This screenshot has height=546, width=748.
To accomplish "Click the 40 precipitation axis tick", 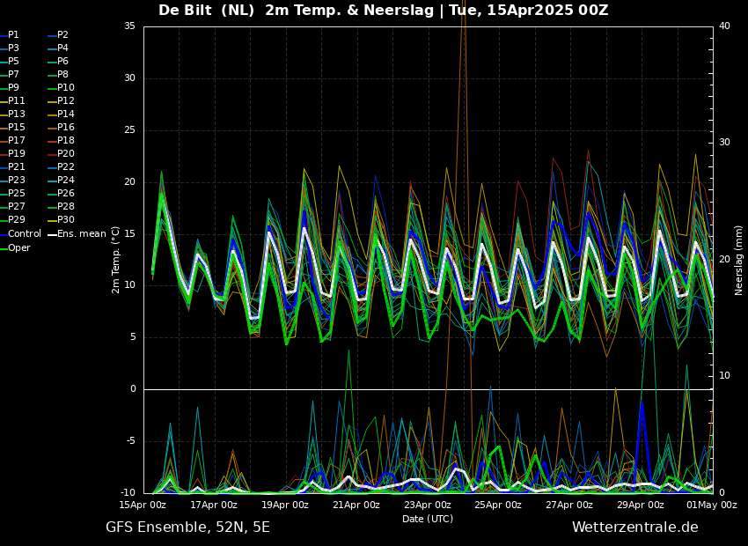I will coord(724,26).
